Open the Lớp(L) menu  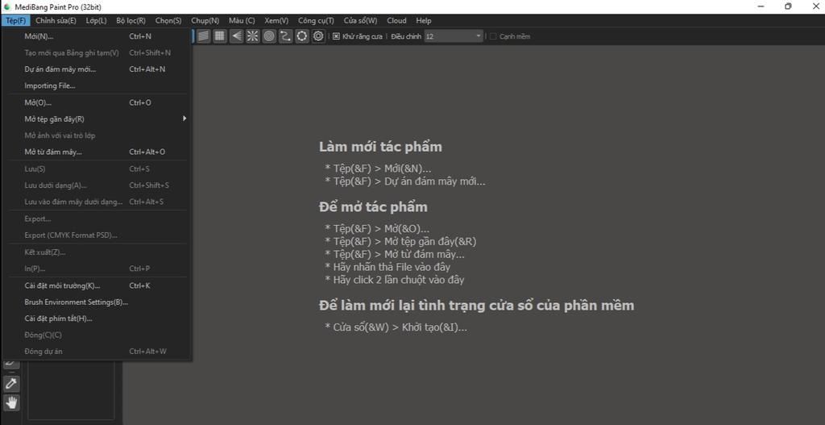(97, 20)
